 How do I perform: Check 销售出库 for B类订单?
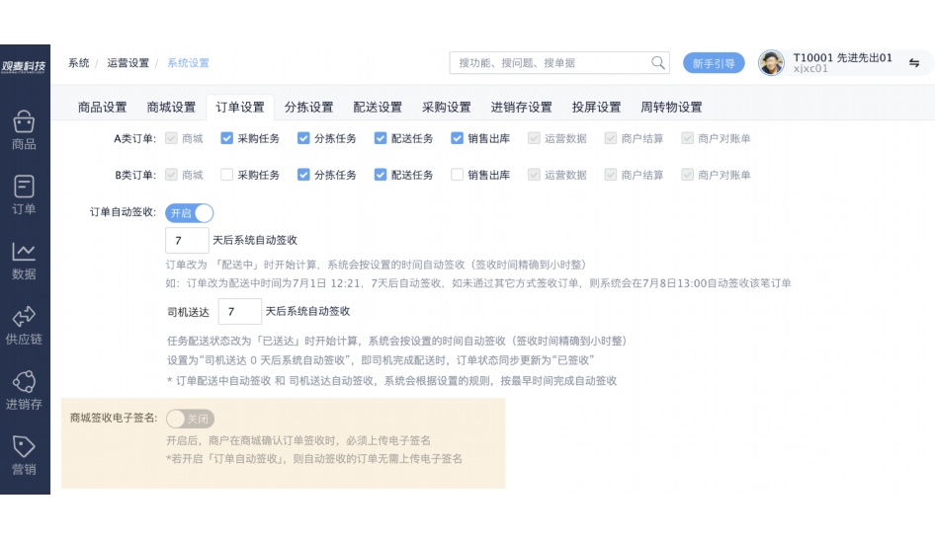click(x=457, y=176)
